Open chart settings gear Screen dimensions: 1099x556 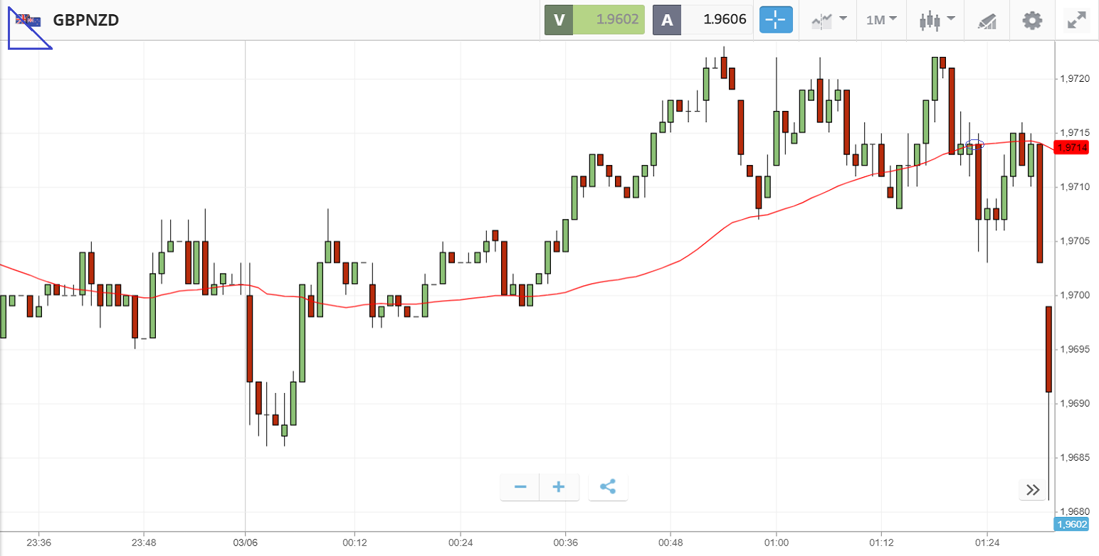pos(1032,20)
